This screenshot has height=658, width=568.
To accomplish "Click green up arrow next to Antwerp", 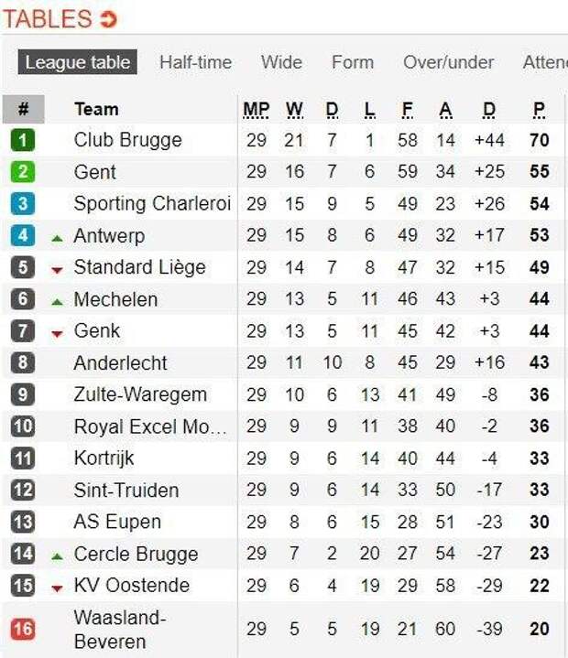I will pyautogui.click(x=57, y=238).
